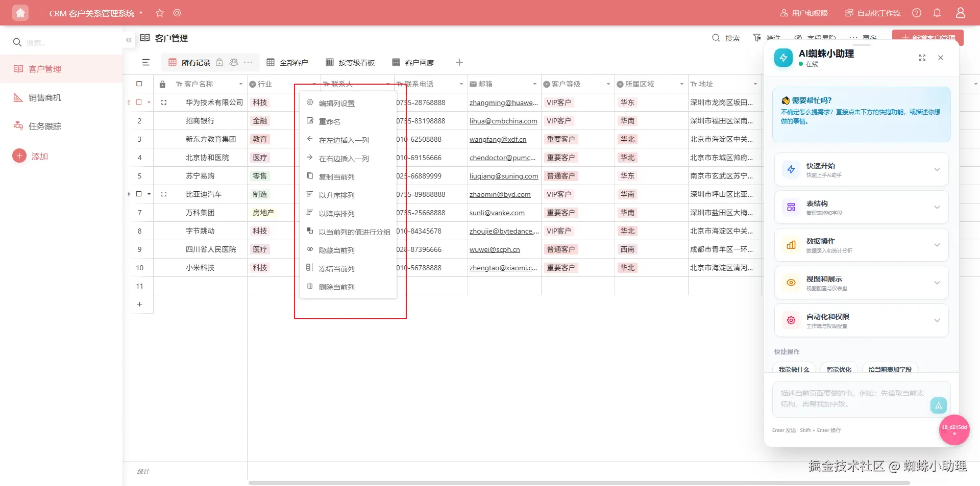
Task: Choose 隐藏当前列 from the context menu
Action: (x=348, y=250)
